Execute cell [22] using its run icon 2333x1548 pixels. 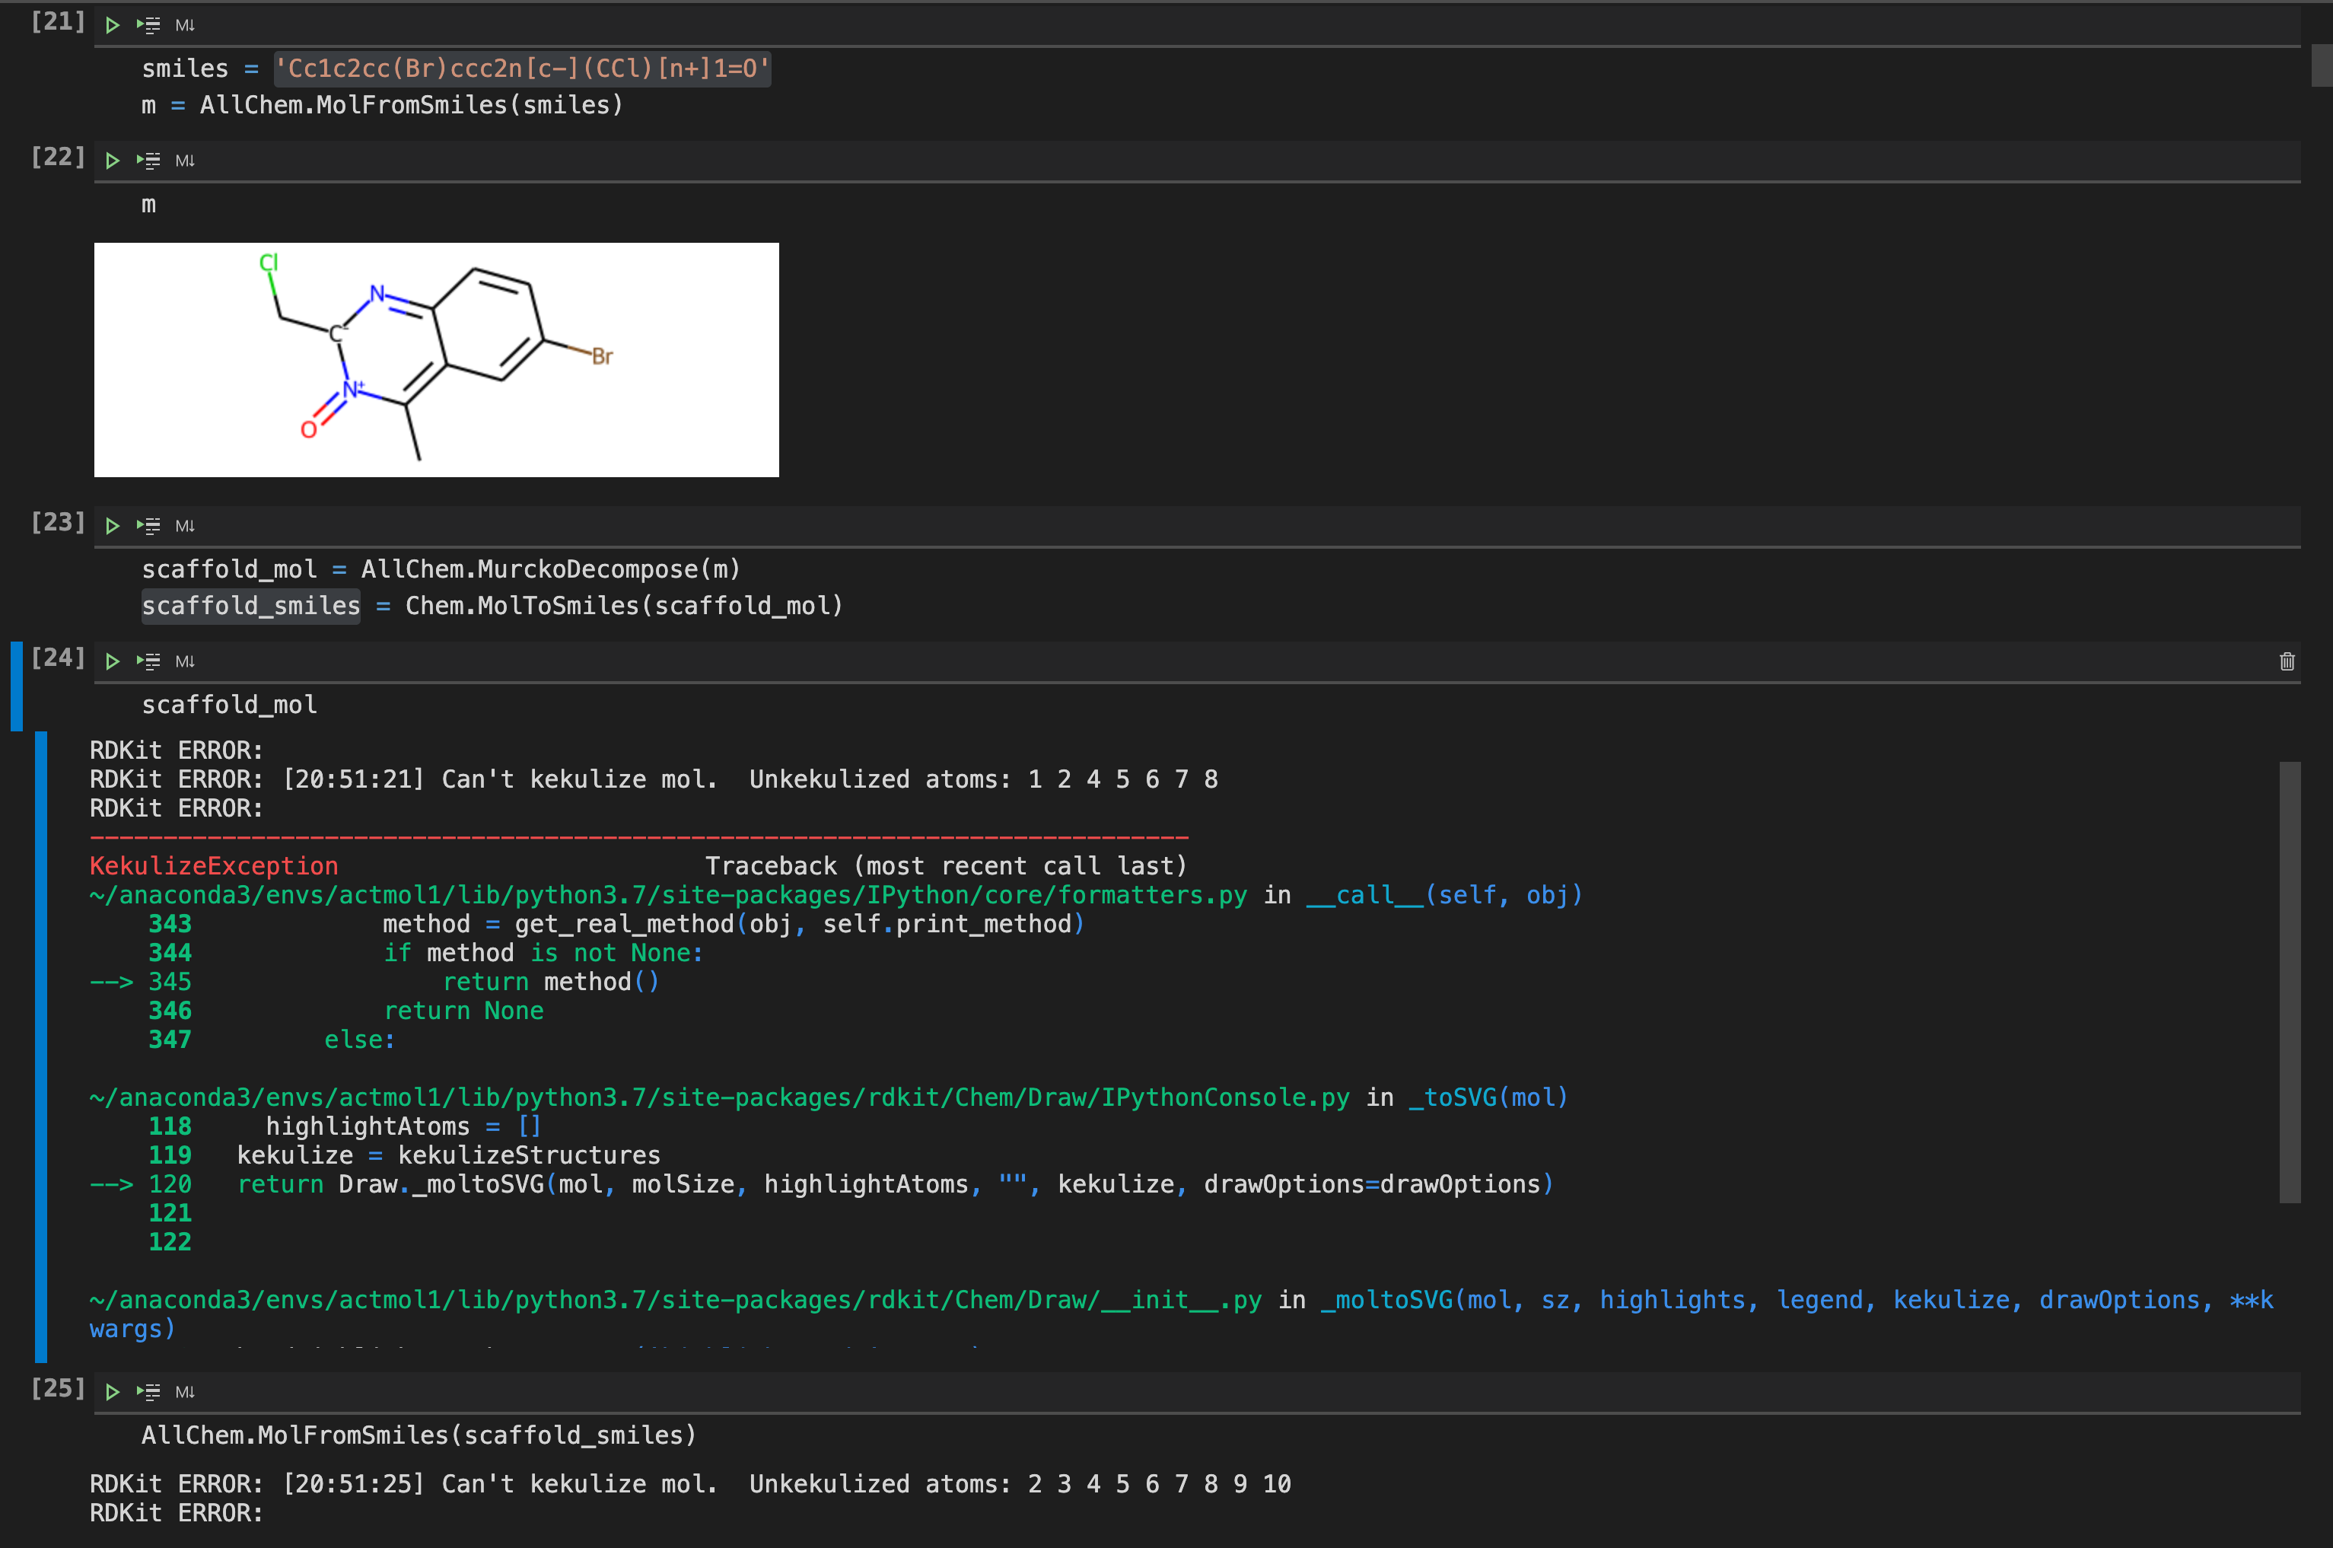point(112,160)
